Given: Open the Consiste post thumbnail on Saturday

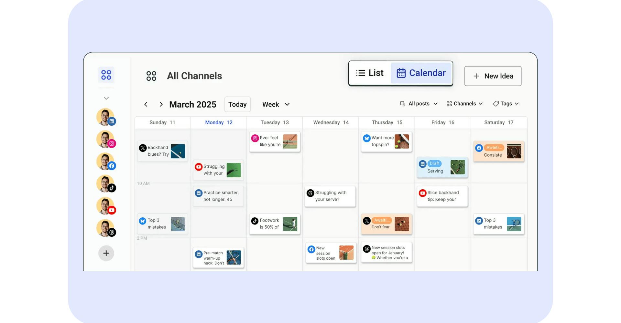Looking at the screenshot, I should 514,151.
